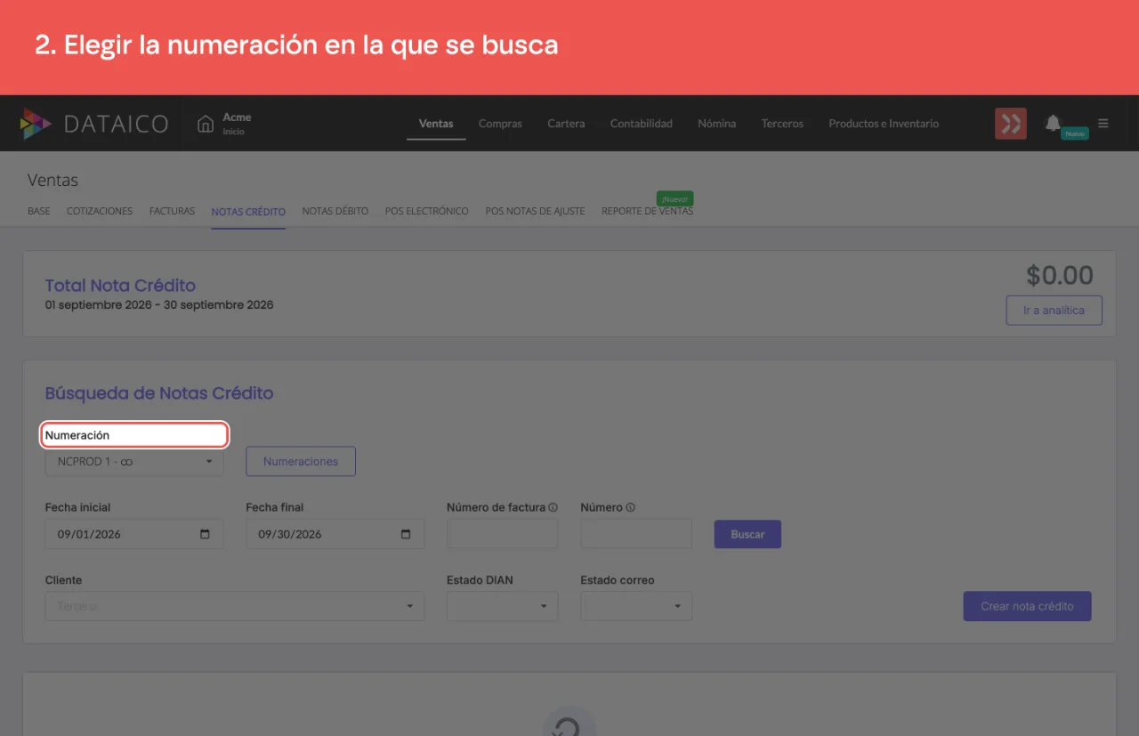Screen dimensions: 1139x736
Task: Open the Nómina menu
Action: click(x=717, y=124)
